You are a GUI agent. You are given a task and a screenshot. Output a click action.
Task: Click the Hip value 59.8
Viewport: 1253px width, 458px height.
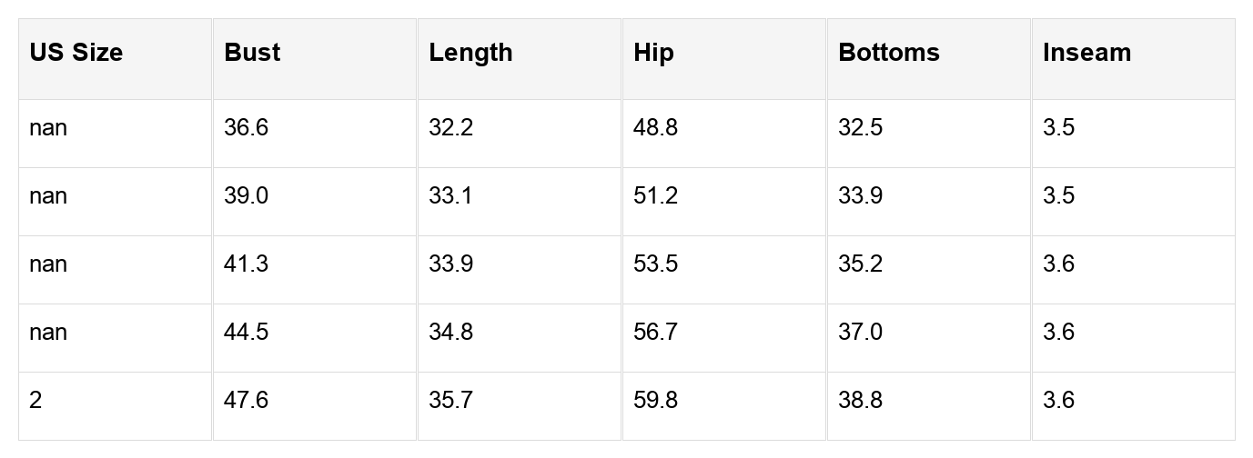point(655,401)
